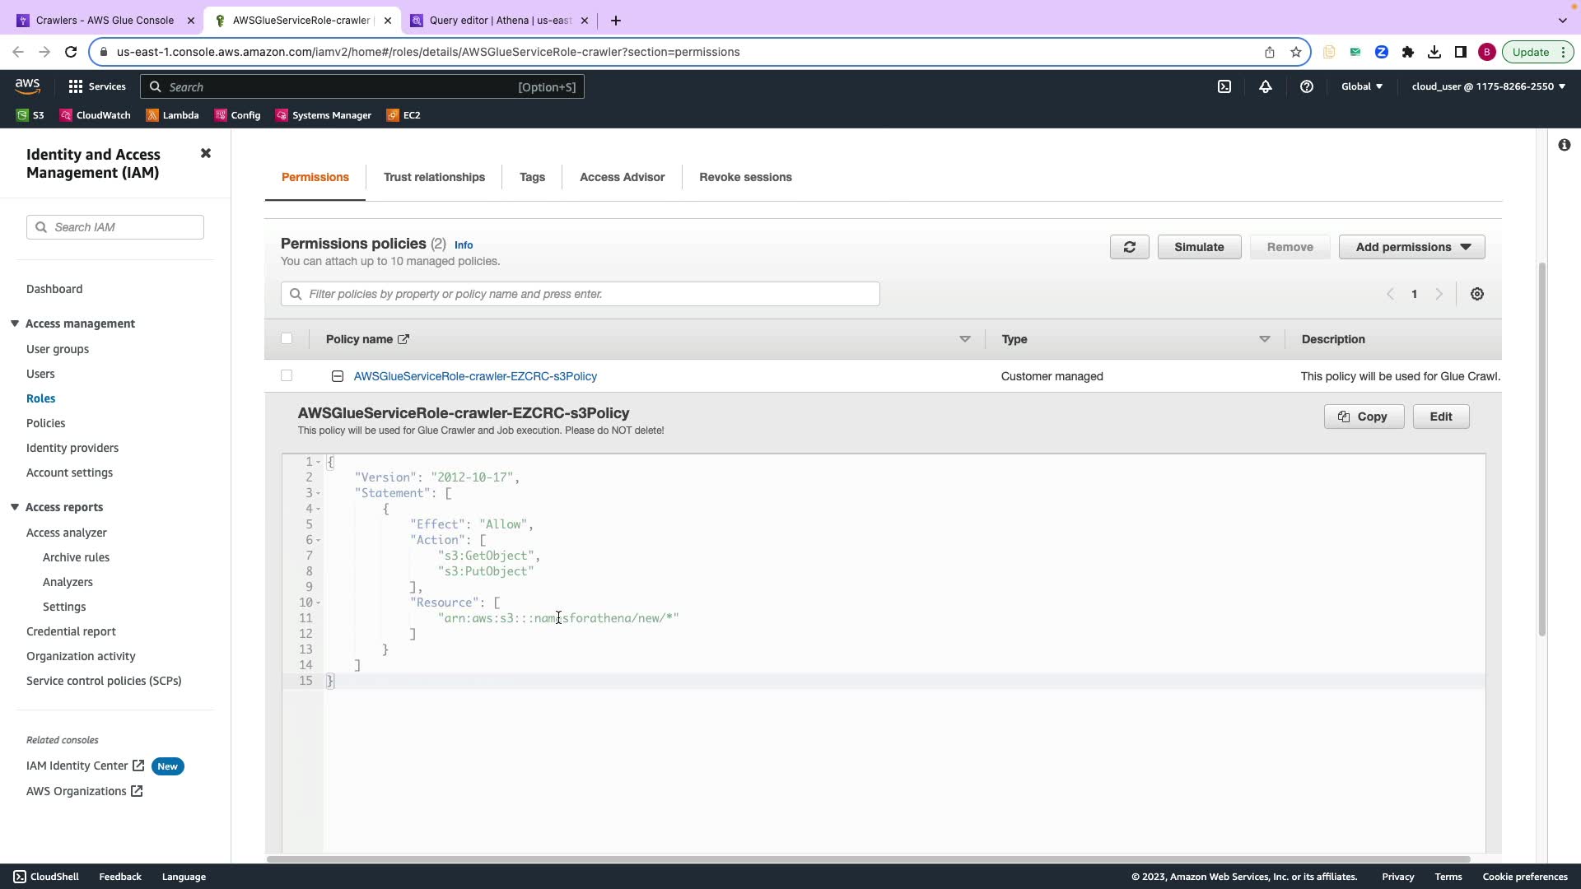Open the Services grid menu icon

point(76,86)
